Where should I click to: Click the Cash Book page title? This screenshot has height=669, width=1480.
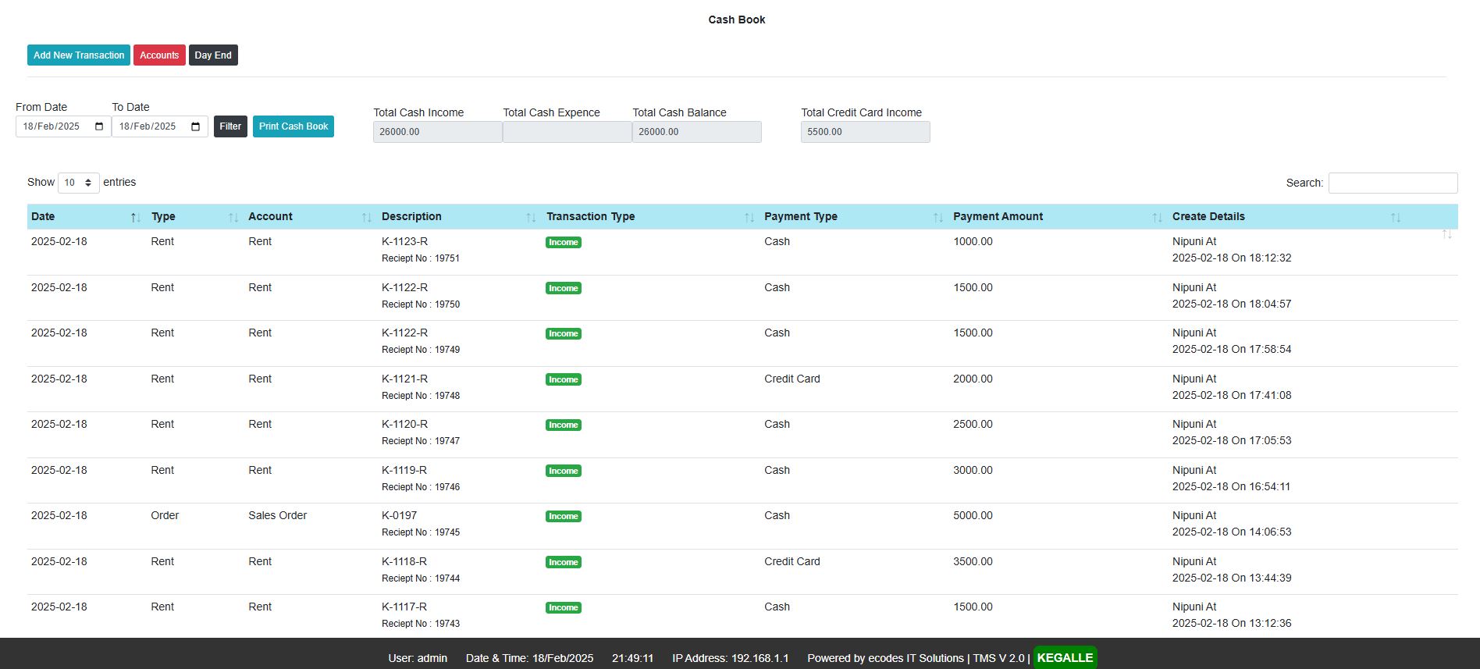737,20
